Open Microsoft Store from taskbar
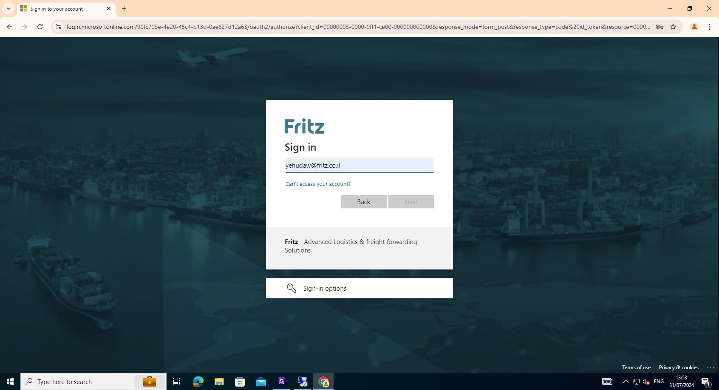Screen dimensions: 719x390 pos(240,382)
